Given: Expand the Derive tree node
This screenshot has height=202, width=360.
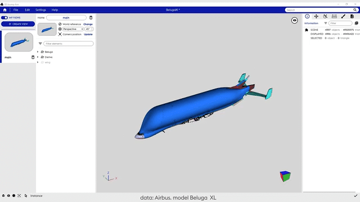Looking at the screenshot, I should click(x=38, y=57).
